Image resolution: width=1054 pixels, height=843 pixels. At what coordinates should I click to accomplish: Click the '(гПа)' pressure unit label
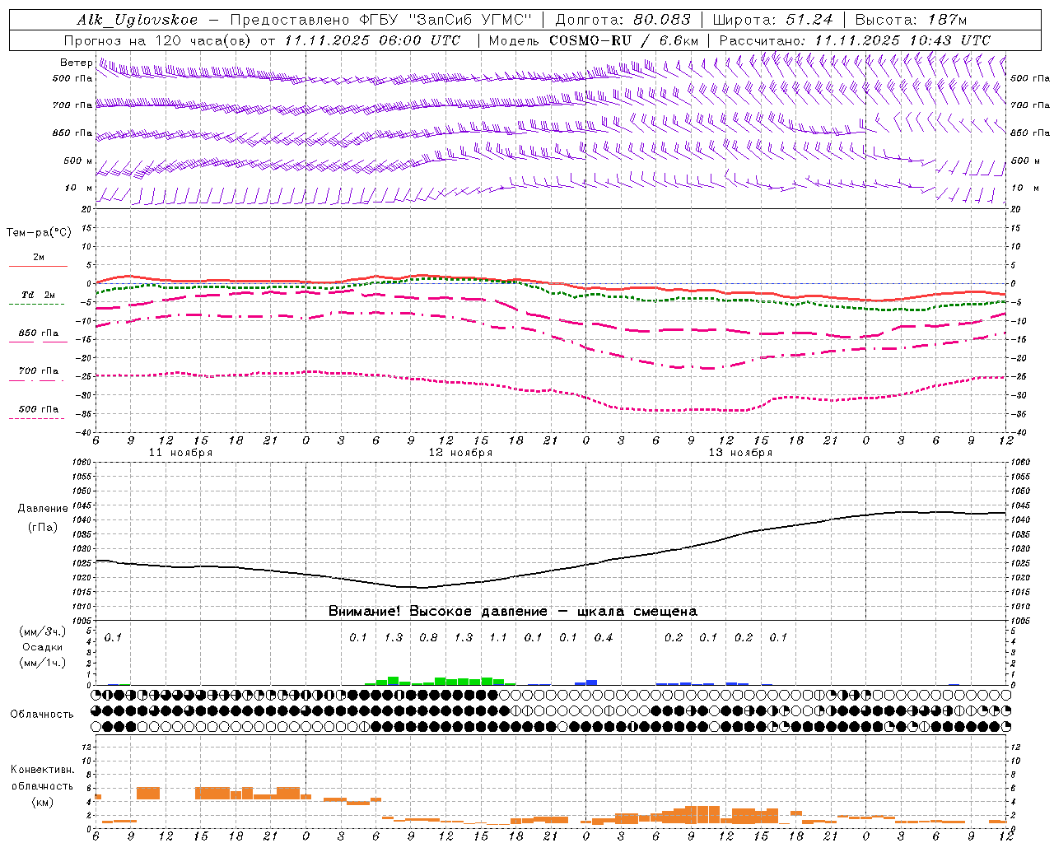tap(43, 528)
